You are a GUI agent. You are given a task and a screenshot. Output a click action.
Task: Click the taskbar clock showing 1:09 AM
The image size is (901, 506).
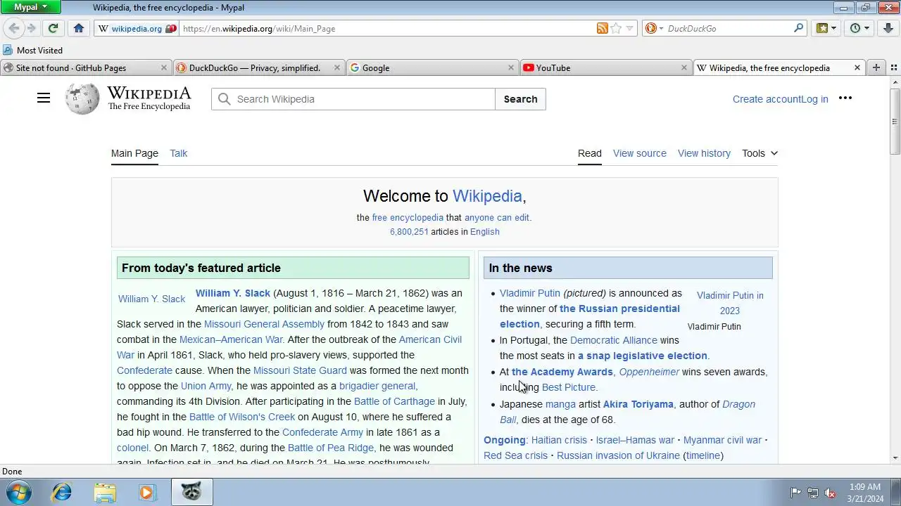(x=865, y=487)
